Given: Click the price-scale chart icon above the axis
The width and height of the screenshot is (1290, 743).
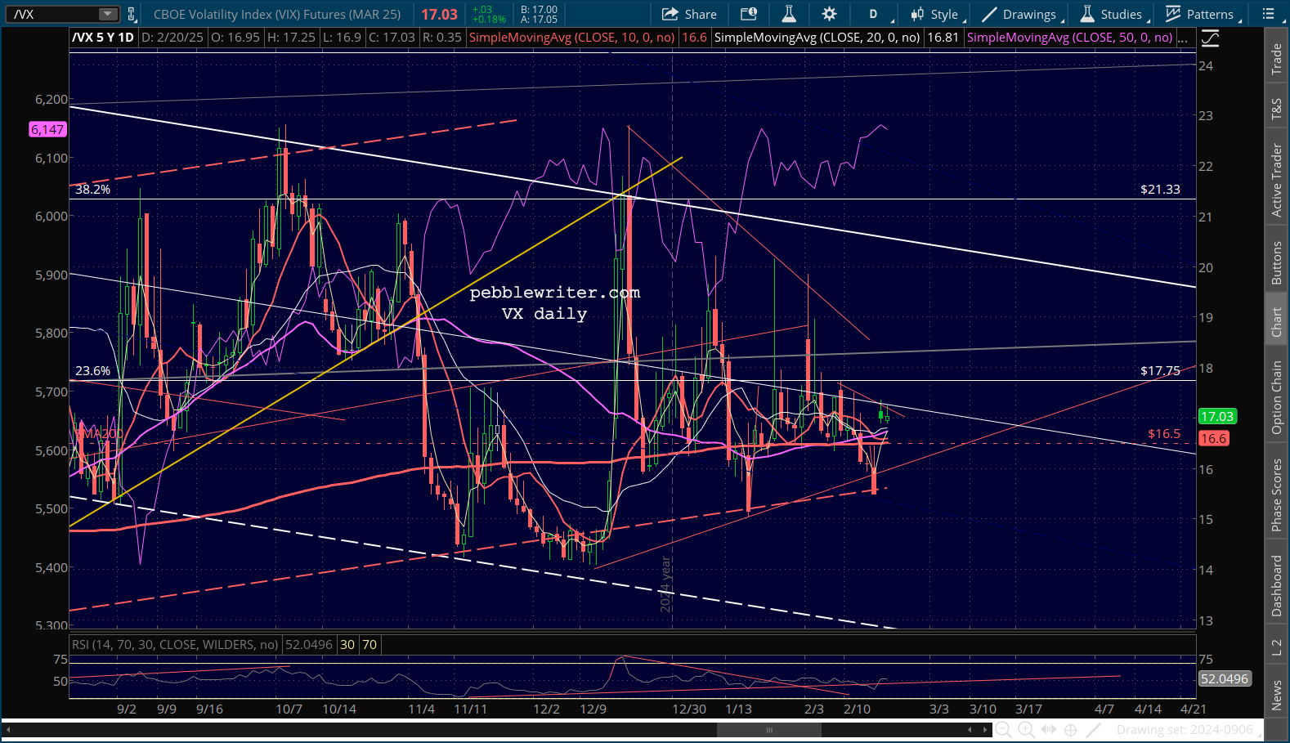Looking at the screenshot, I should 1210,38.
